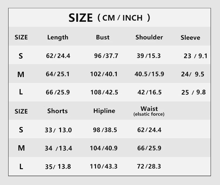Select the waist value 72/28.3
Viewport: 220px width, 185px height.
point(149,166)
